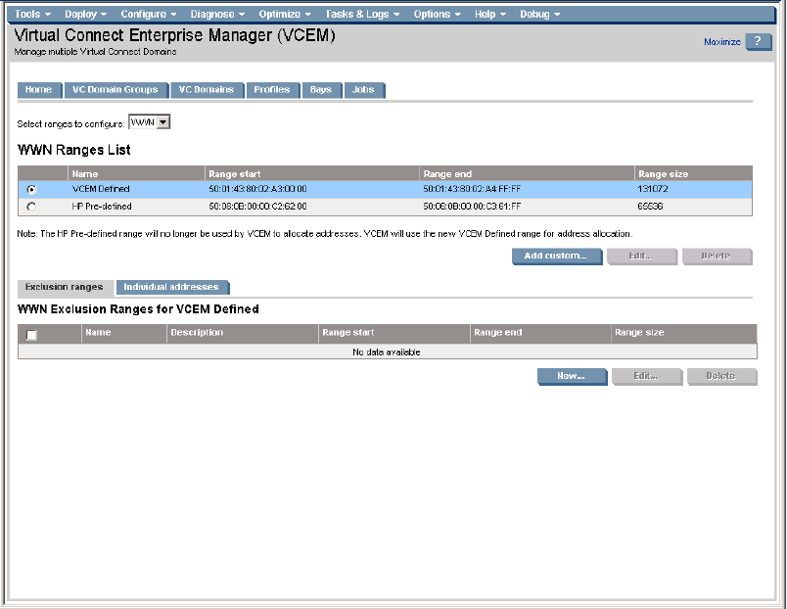Click Edit... under WWN Ranges List
Screen dimensions: 787x609
point(641,257)
